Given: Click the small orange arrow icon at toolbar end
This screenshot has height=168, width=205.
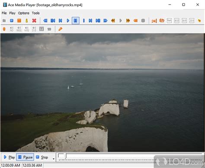Looking at the screenshot, I should point(199,21).
